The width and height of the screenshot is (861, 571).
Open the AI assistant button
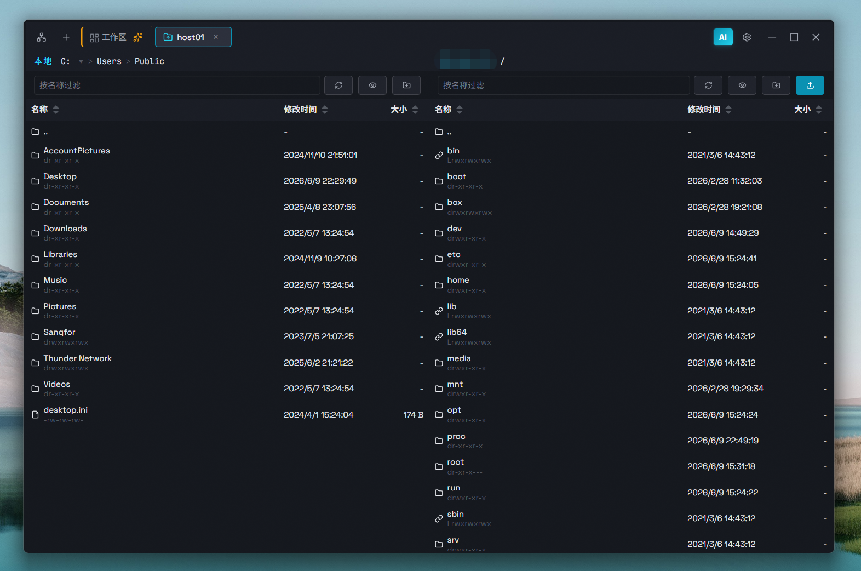(x=723, y=37)
